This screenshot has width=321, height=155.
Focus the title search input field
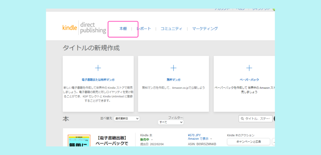(x=255, y=119)
